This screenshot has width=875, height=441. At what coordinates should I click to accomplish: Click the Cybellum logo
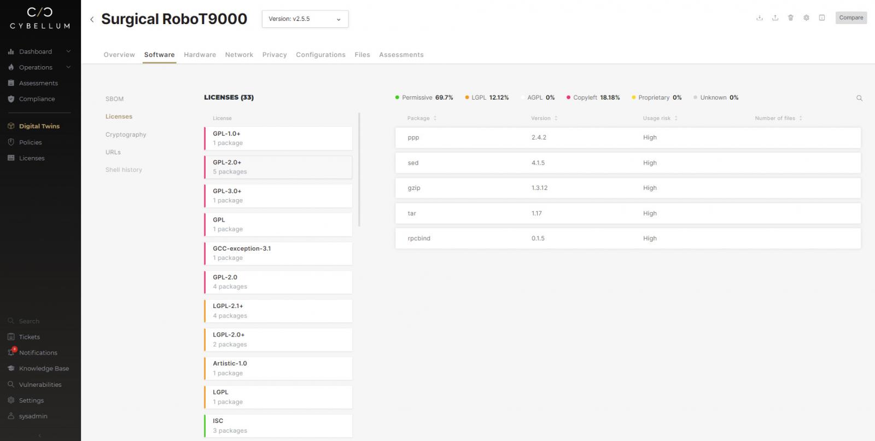pyautogui.click(x=40, y=18)
